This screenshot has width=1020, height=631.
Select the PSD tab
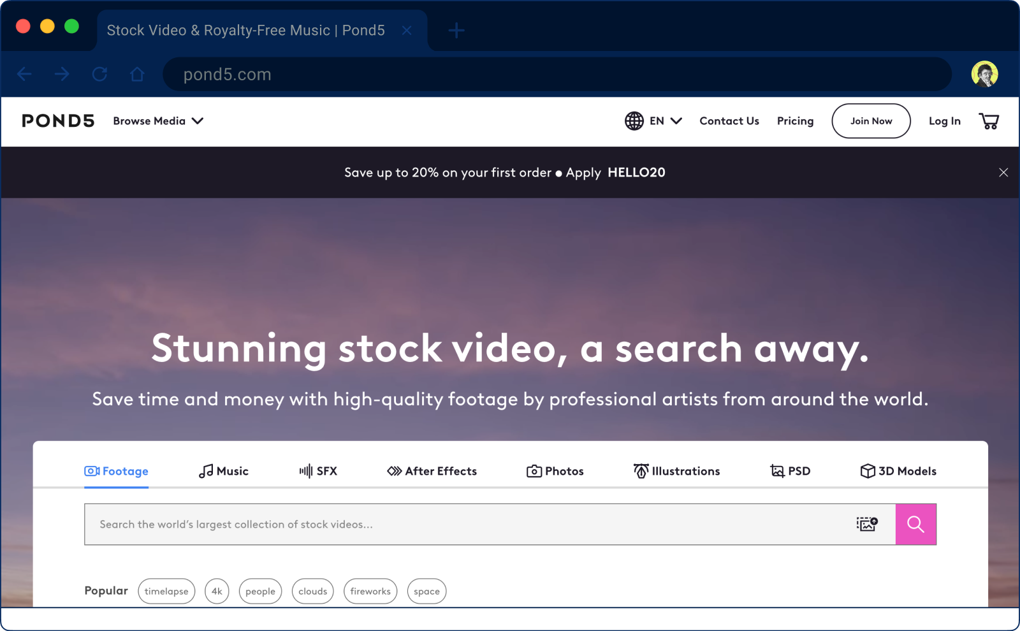pyautogui.click(x=790, y=471)
